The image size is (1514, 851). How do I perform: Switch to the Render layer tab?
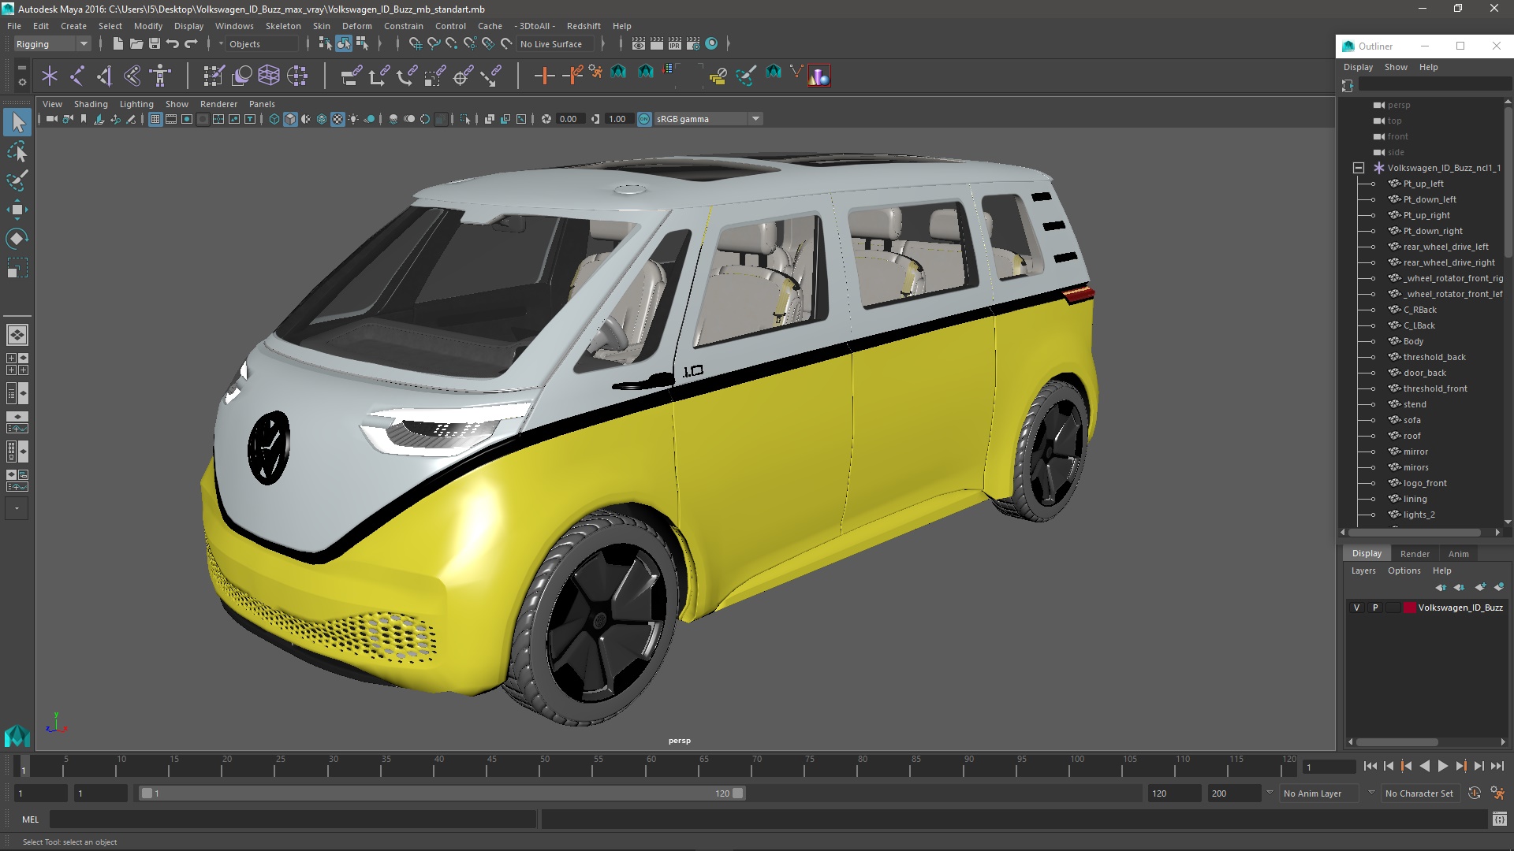point(1415,554)
